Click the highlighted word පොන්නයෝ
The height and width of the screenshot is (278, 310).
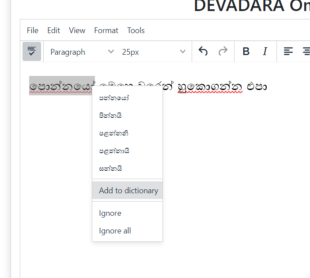61,86
